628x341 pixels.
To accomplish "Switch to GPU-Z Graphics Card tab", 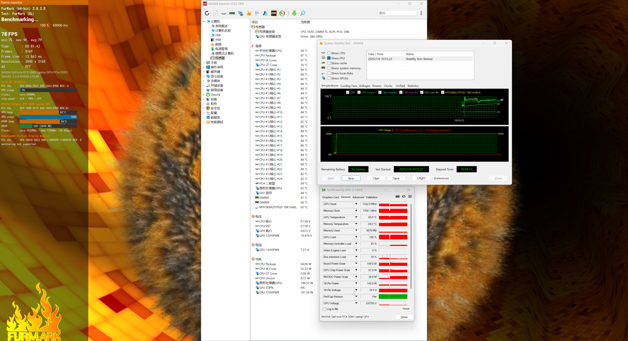I will (x=330, y=197).
